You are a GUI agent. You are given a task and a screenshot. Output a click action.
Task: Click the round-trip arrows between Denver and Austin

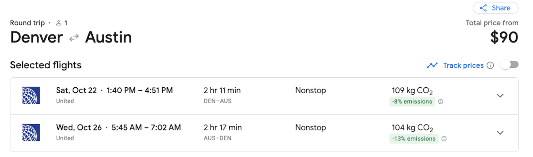pyautogui.click(x=74, y=38)
